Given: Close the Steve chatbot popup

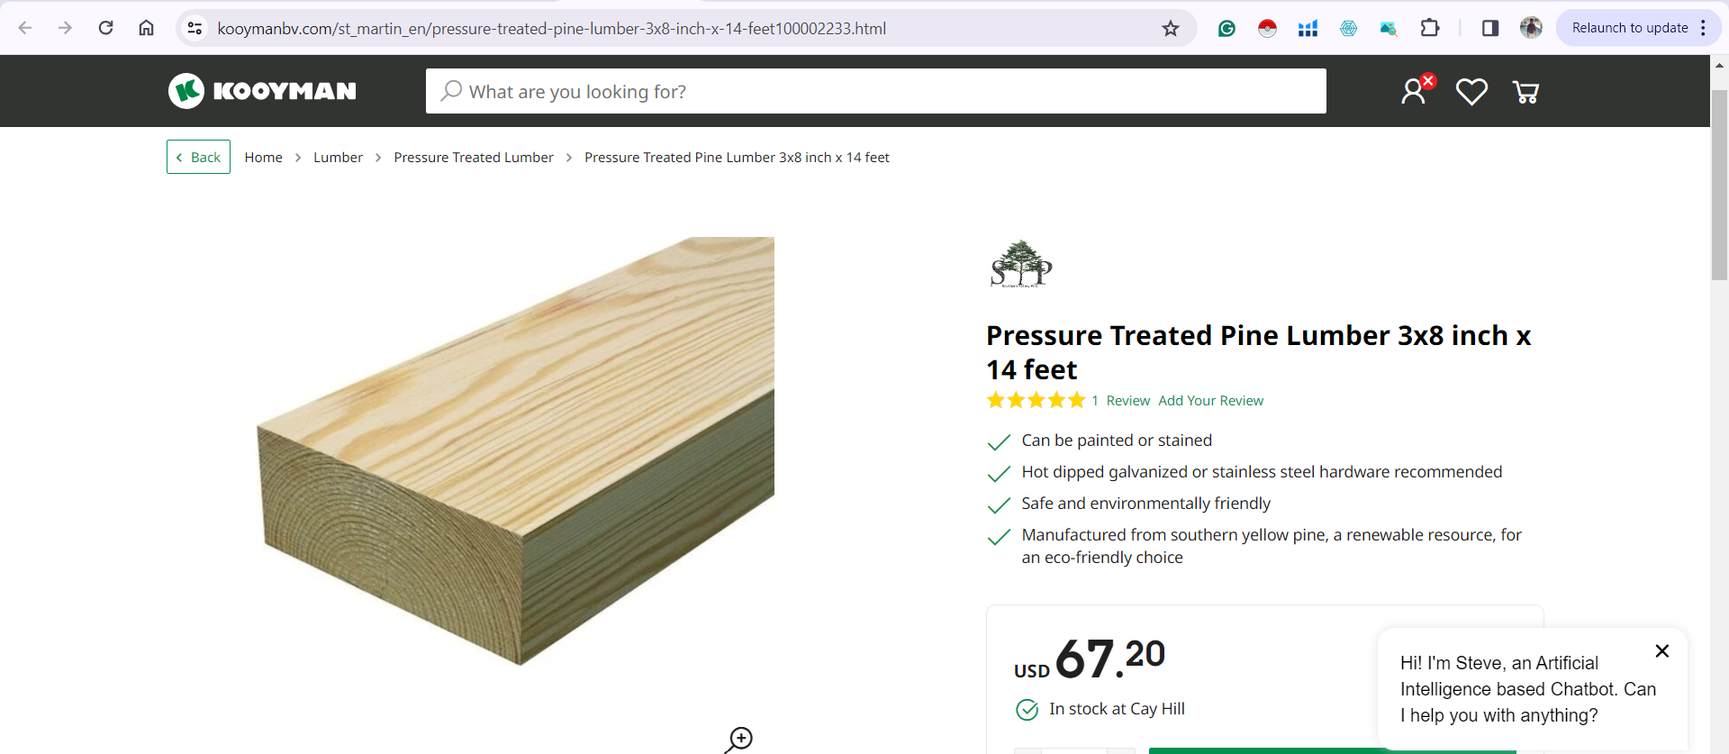Looking at the screenshot, I should tap(1662, 650).
